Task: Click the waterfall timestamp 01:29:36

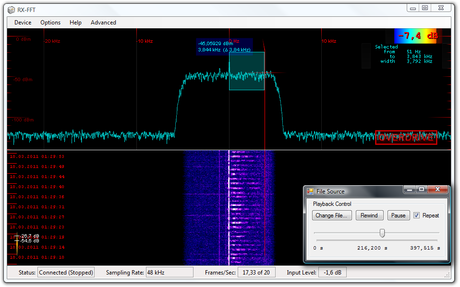Action: tap(37, 197)
